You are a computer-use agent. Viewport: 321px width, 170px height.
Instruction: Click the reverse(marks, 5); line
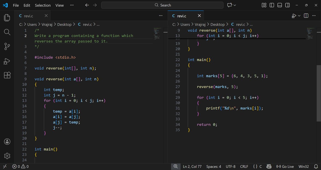(217, 87)
